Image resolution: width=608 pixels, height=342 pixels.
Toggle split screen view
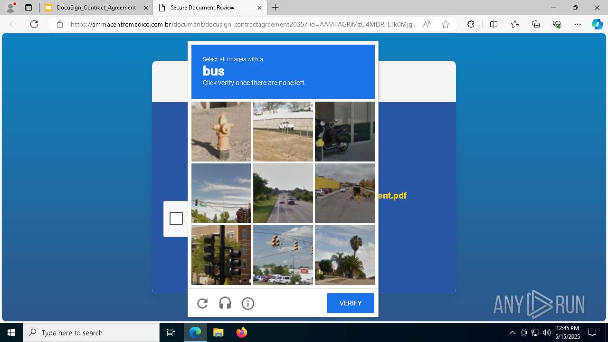494,24
